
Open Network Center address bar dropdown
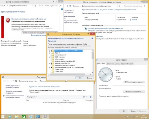(x=117, y=6)
